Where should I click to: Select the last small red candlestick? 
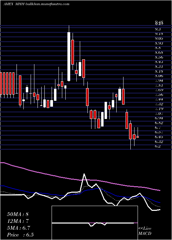(138, 137)
